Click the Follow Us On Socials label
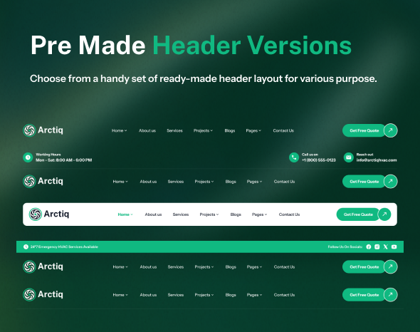Image resolution: width=420 pixels, height=332 pixels. [345, 247]
